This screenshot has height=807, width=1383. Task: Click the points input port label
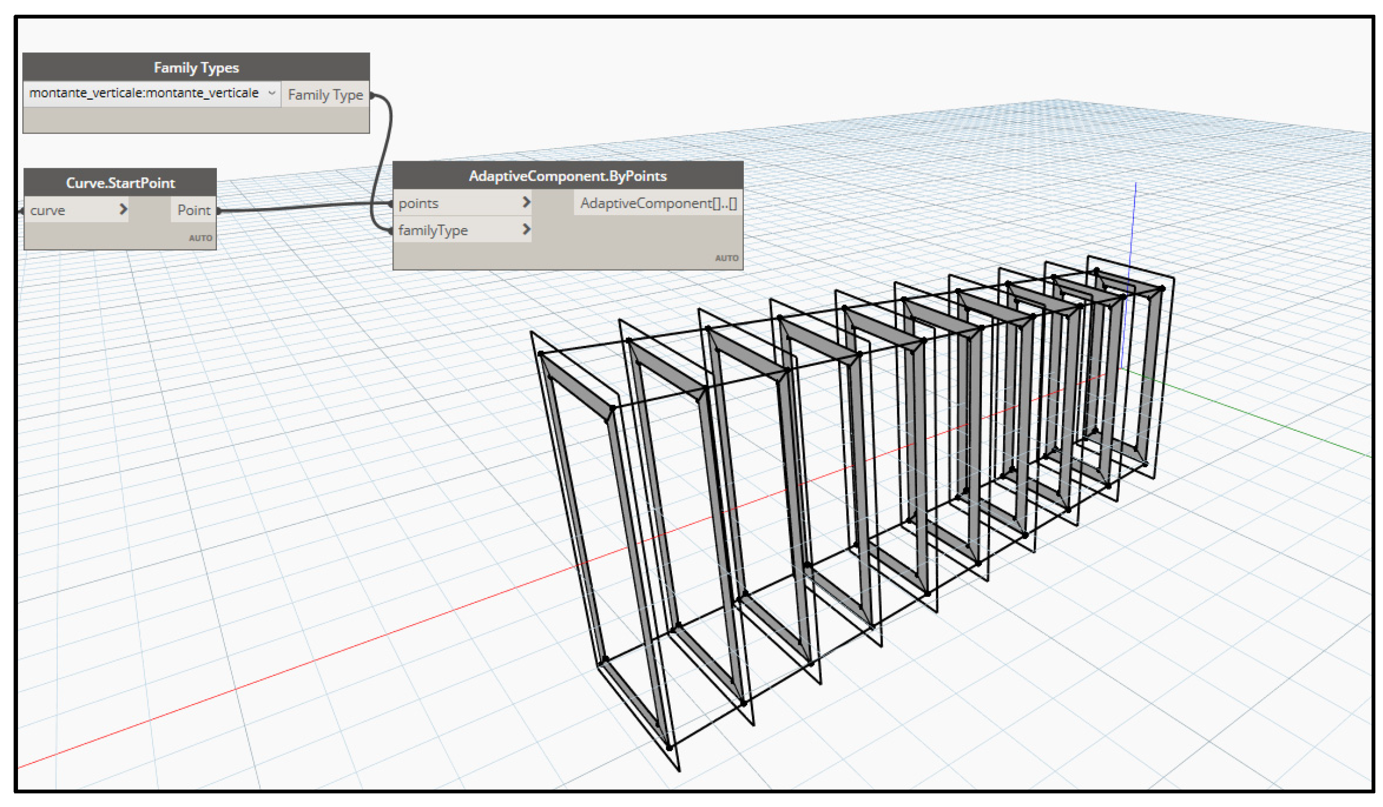click(418, 204)
